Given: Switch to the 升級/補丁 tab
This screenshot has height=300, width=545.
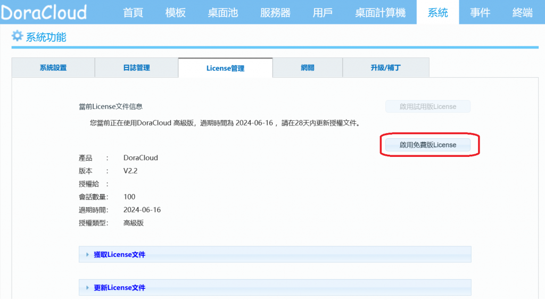Looking at the screenshot, I should pos(386,68).
